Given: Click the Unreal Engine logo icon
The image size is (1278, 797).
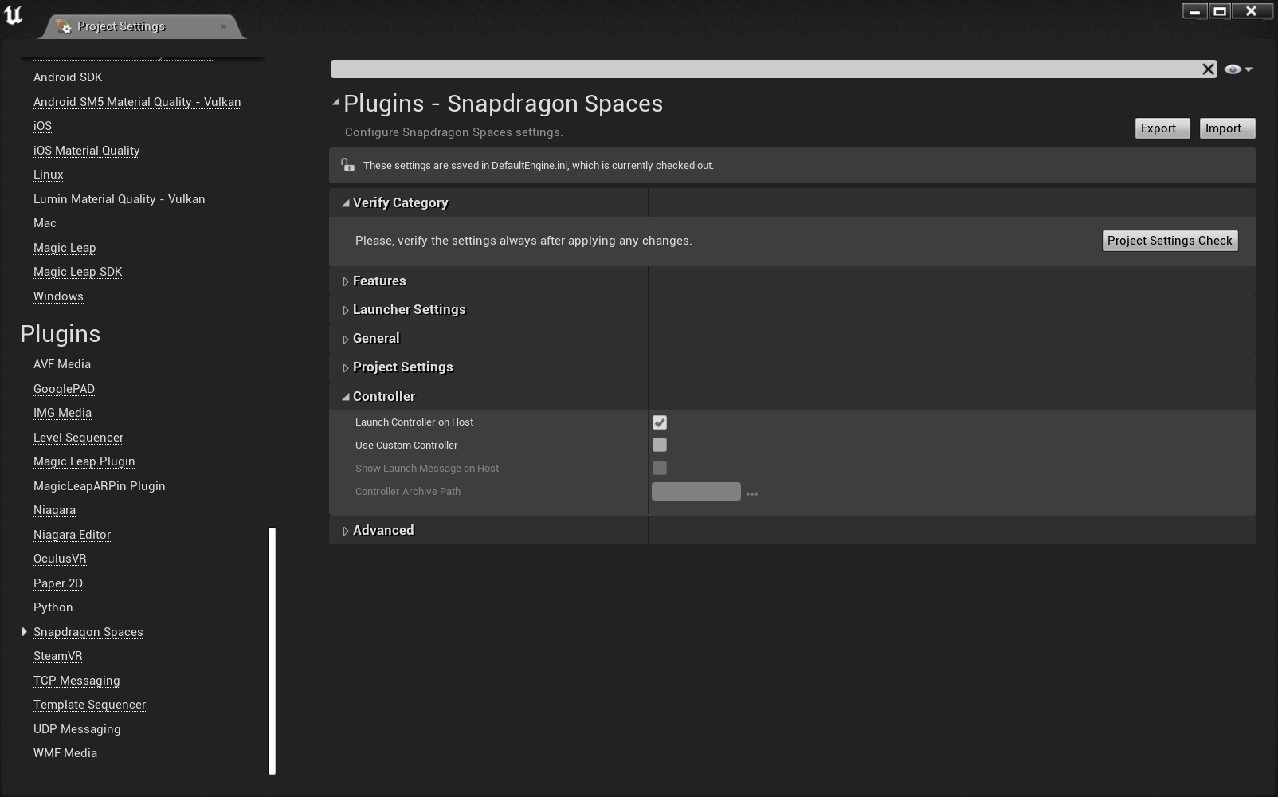Looking at the screenshot, I should coord(14,14).
